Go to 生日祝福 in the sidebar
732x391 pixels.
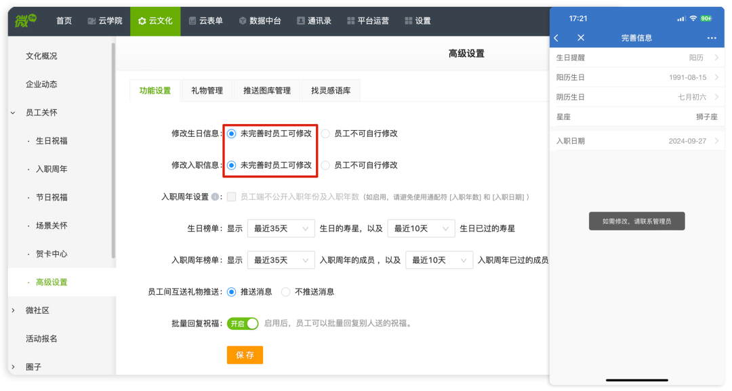[x=52, y=141]
